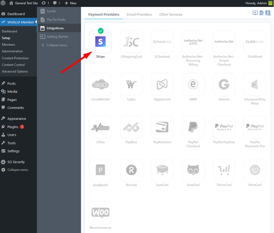Image resolution: width=274 pixels, height=233 pixels.
Task: Select the PayPal Payflow icon
Action: point(224,127)
